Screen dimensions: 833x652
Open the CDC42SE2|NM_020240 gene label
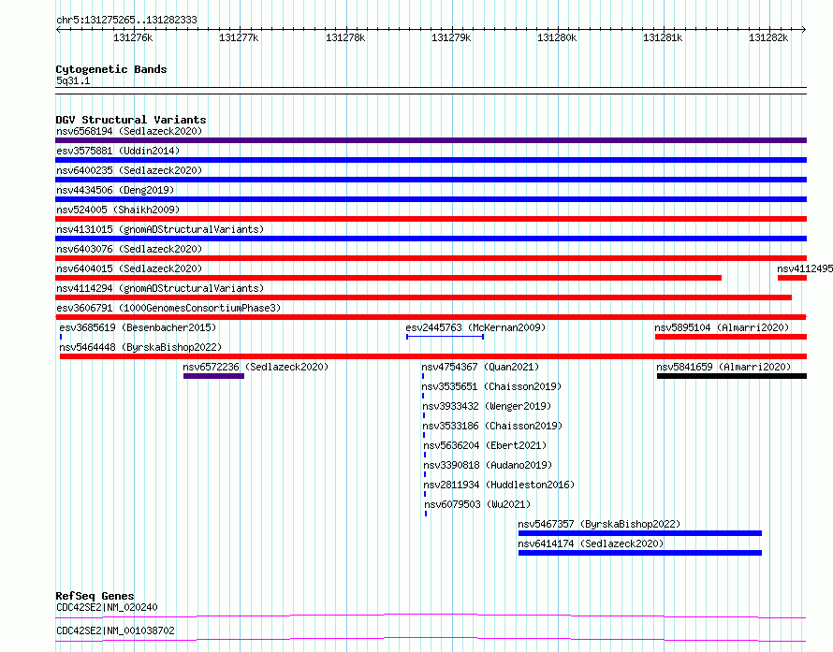coord(107,607)
